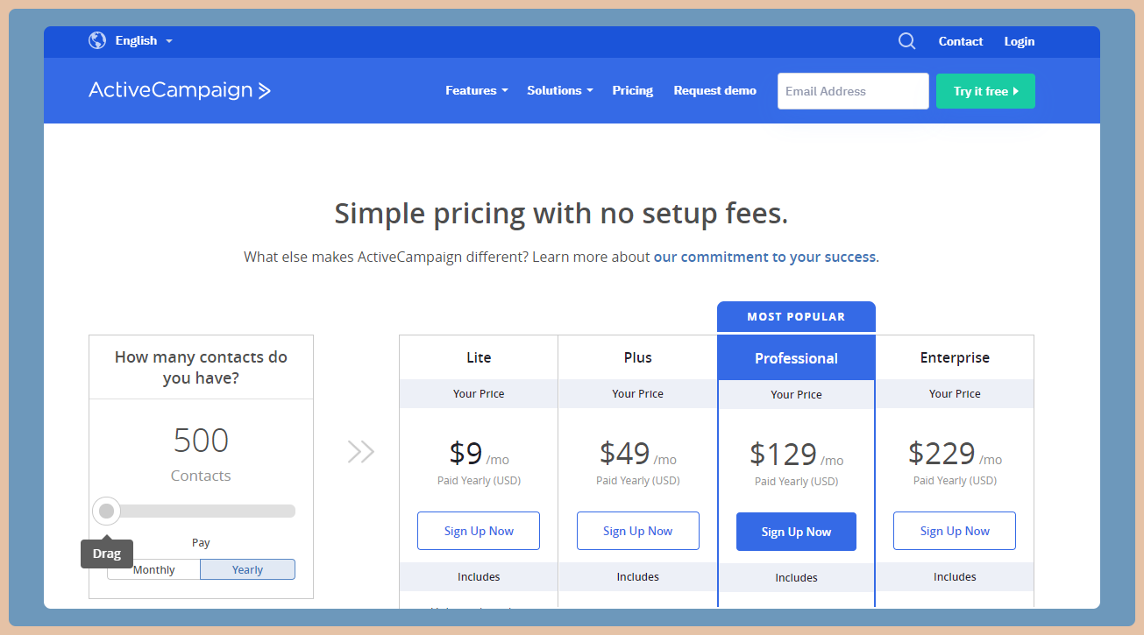The image size is (1144, 635).
Task: Click 'How many contacts do you have?' heading
Action: point(201,368)
